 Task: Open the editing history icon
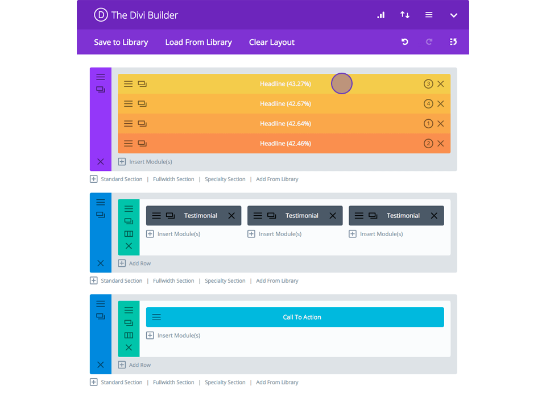[x=453, y=41]
